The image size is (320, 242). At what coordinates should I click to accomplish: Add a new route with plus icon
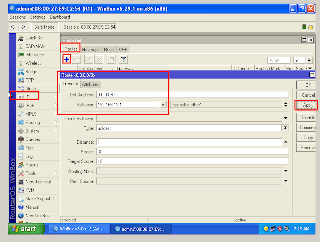tap(67, 59)
